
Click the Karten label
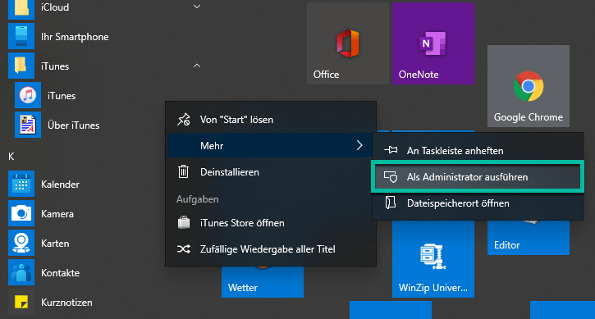[x=55, y=244]
